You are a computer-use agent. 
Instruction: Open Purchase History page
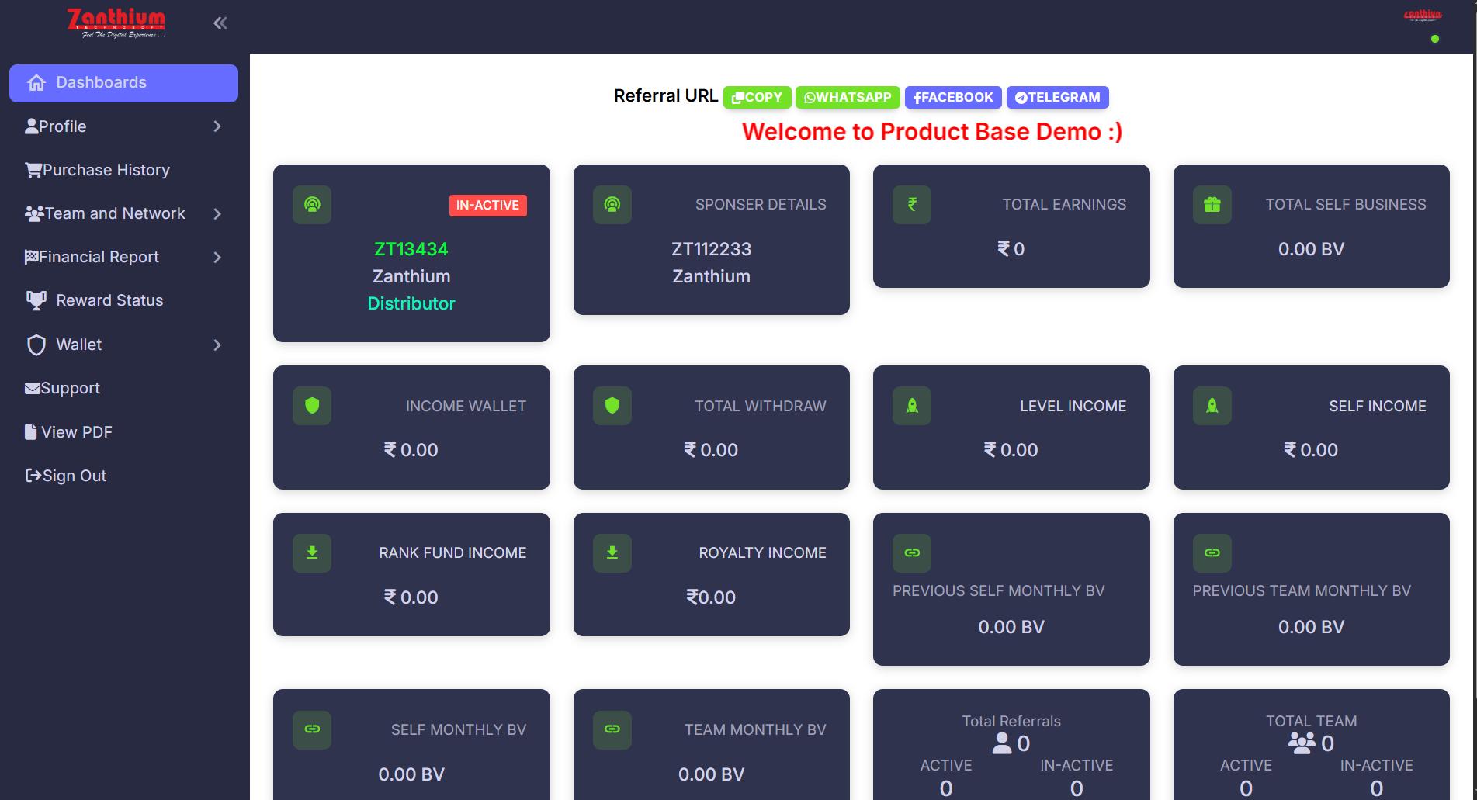[123, 170]
